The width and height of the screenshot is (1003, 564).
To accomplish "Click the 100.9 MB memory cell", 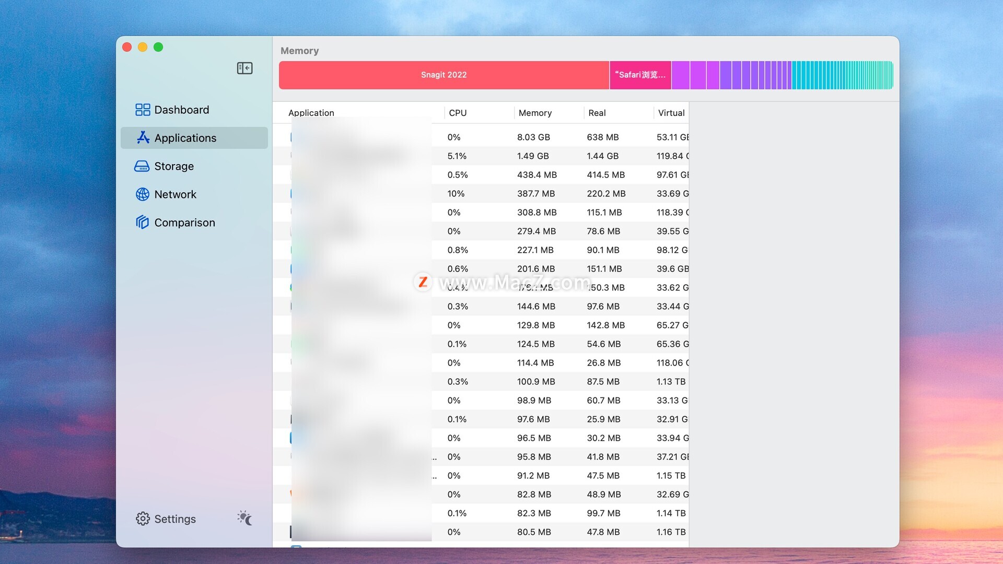I will (x=536, y=382).
